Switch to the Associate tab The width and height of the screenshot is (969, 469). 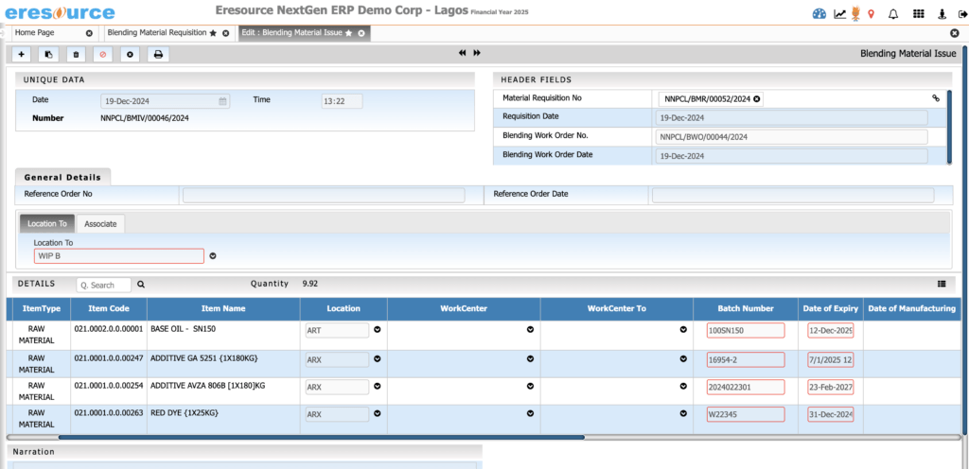pos(100,224)
